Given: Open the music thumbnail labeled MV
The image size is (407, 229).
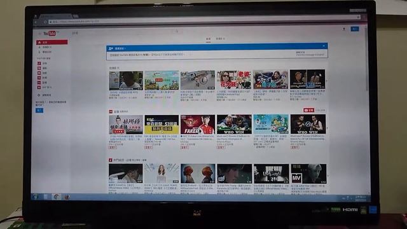Looking at the screenshot, I should 308,174.
